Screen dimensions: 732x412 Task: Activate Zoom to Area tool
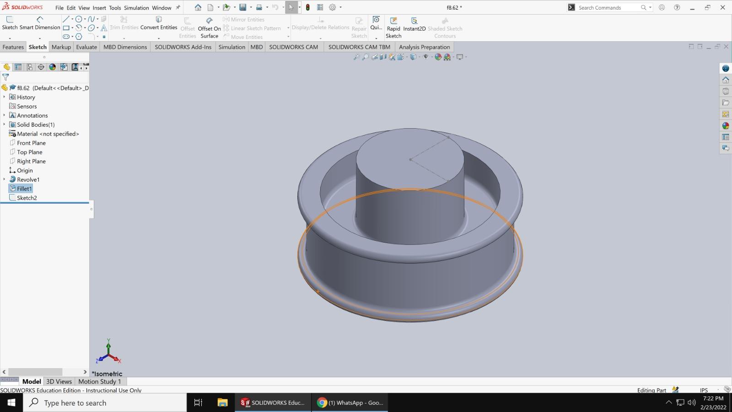[366, 56]
